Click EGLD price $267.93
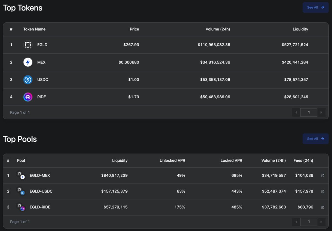Screen dimensions: 332x231 pyautogui.click(x=131, y=45)
